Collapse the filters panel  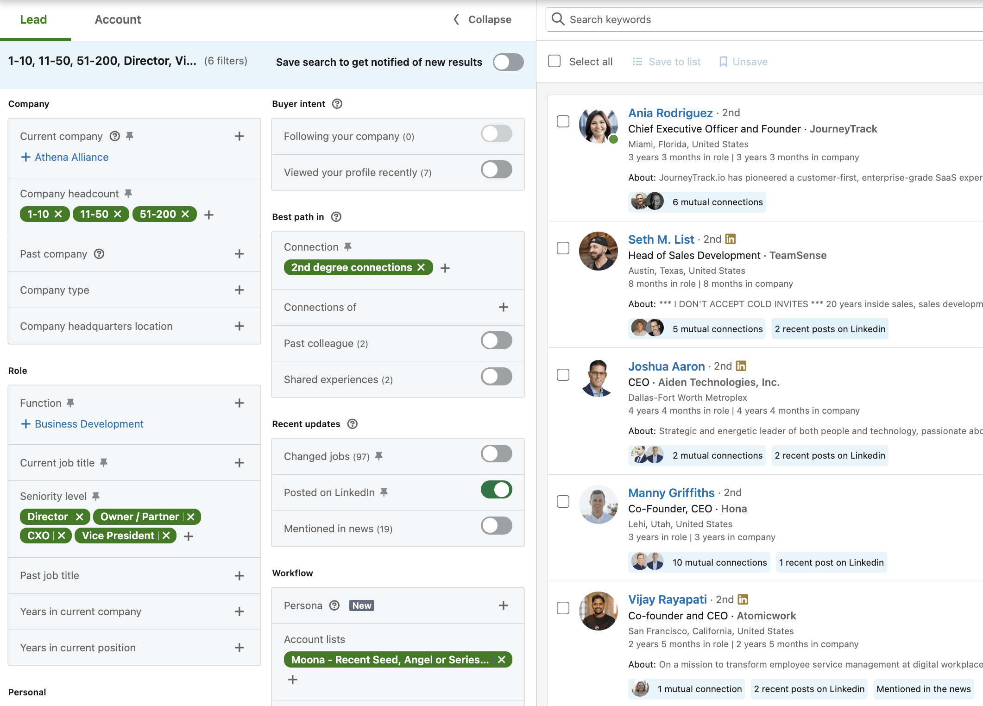tap(483, 19)
